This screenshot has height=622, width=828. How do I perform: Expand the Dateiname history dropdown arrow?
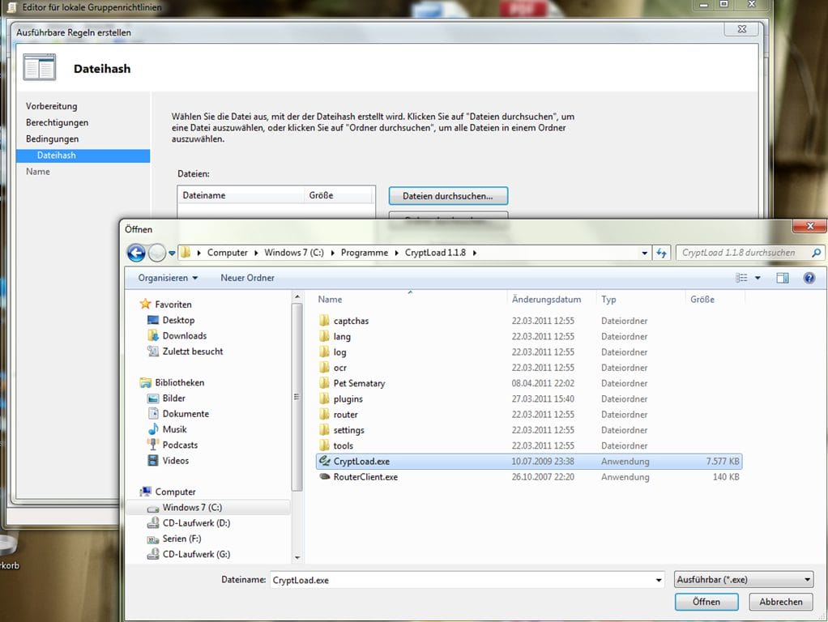point(658,580)
